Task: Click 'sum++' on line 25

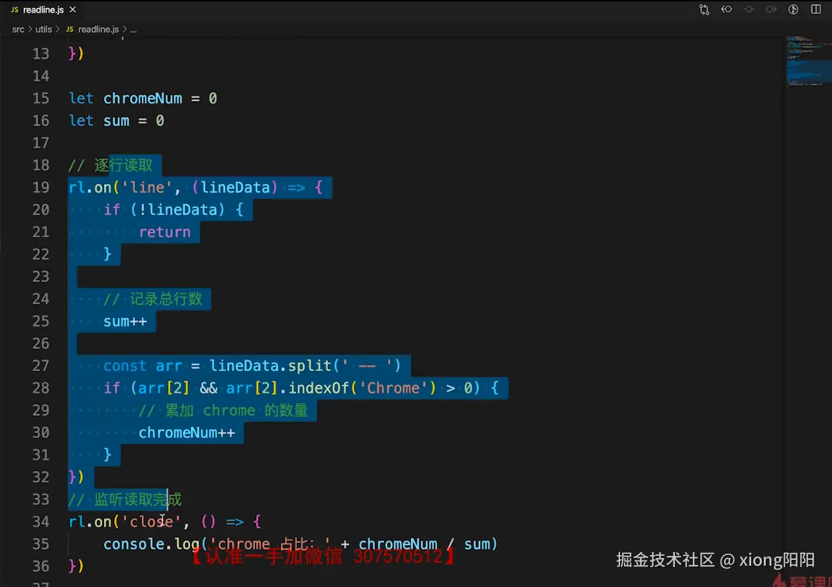Action: [125, 321]
